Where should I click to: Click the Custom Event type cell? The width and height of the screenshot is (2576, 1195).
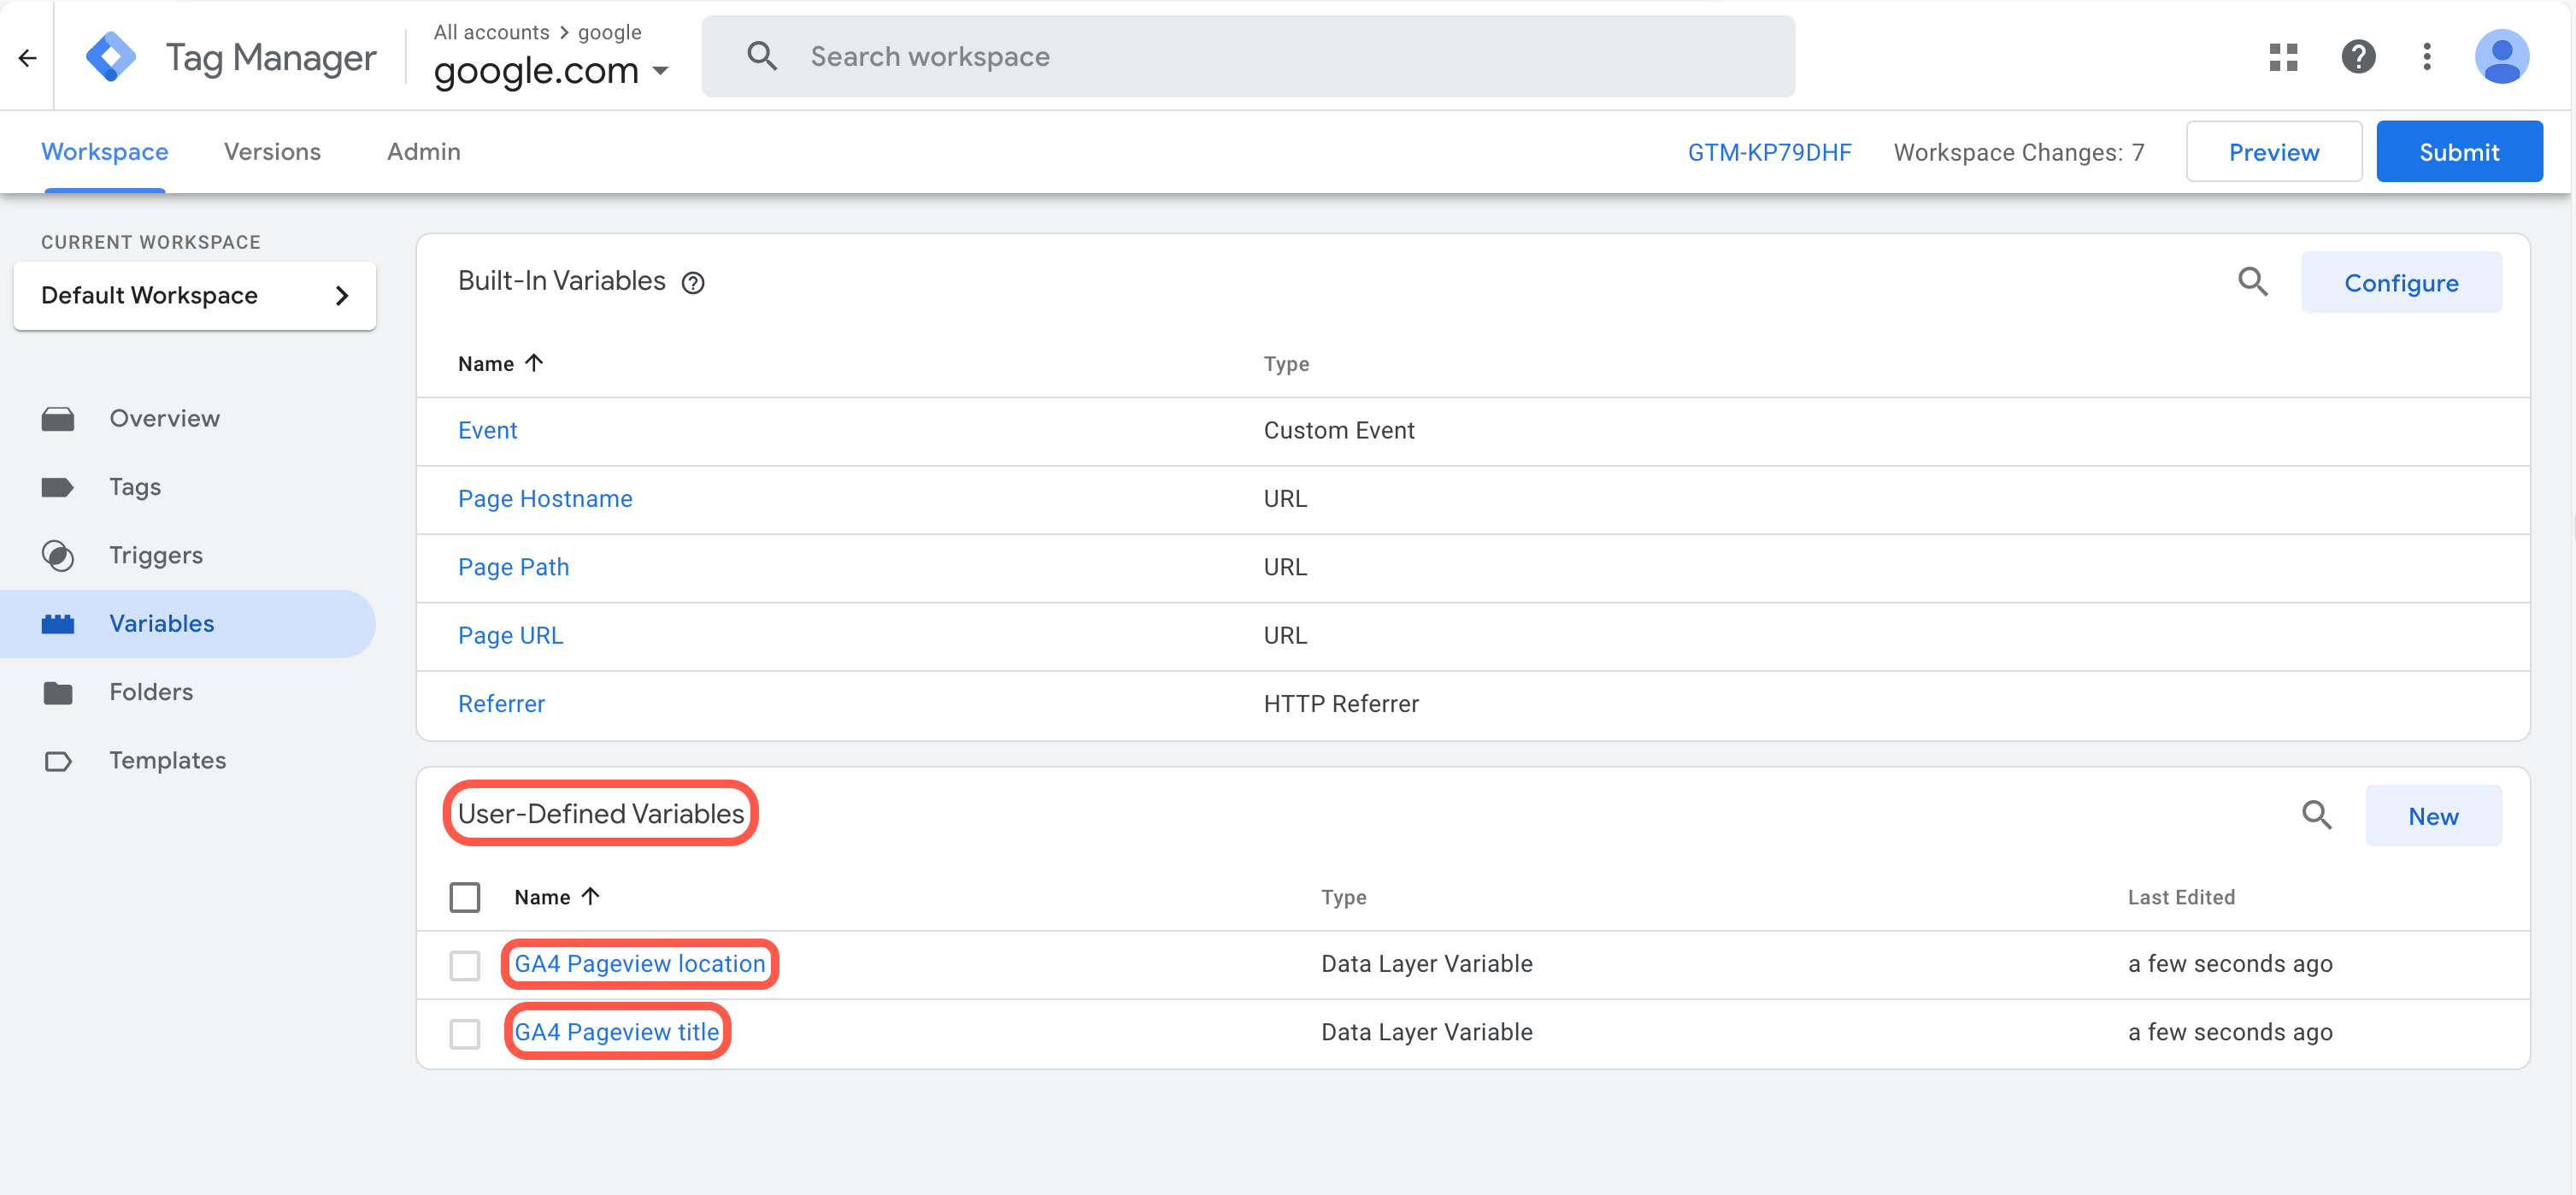pos(1339,431)
